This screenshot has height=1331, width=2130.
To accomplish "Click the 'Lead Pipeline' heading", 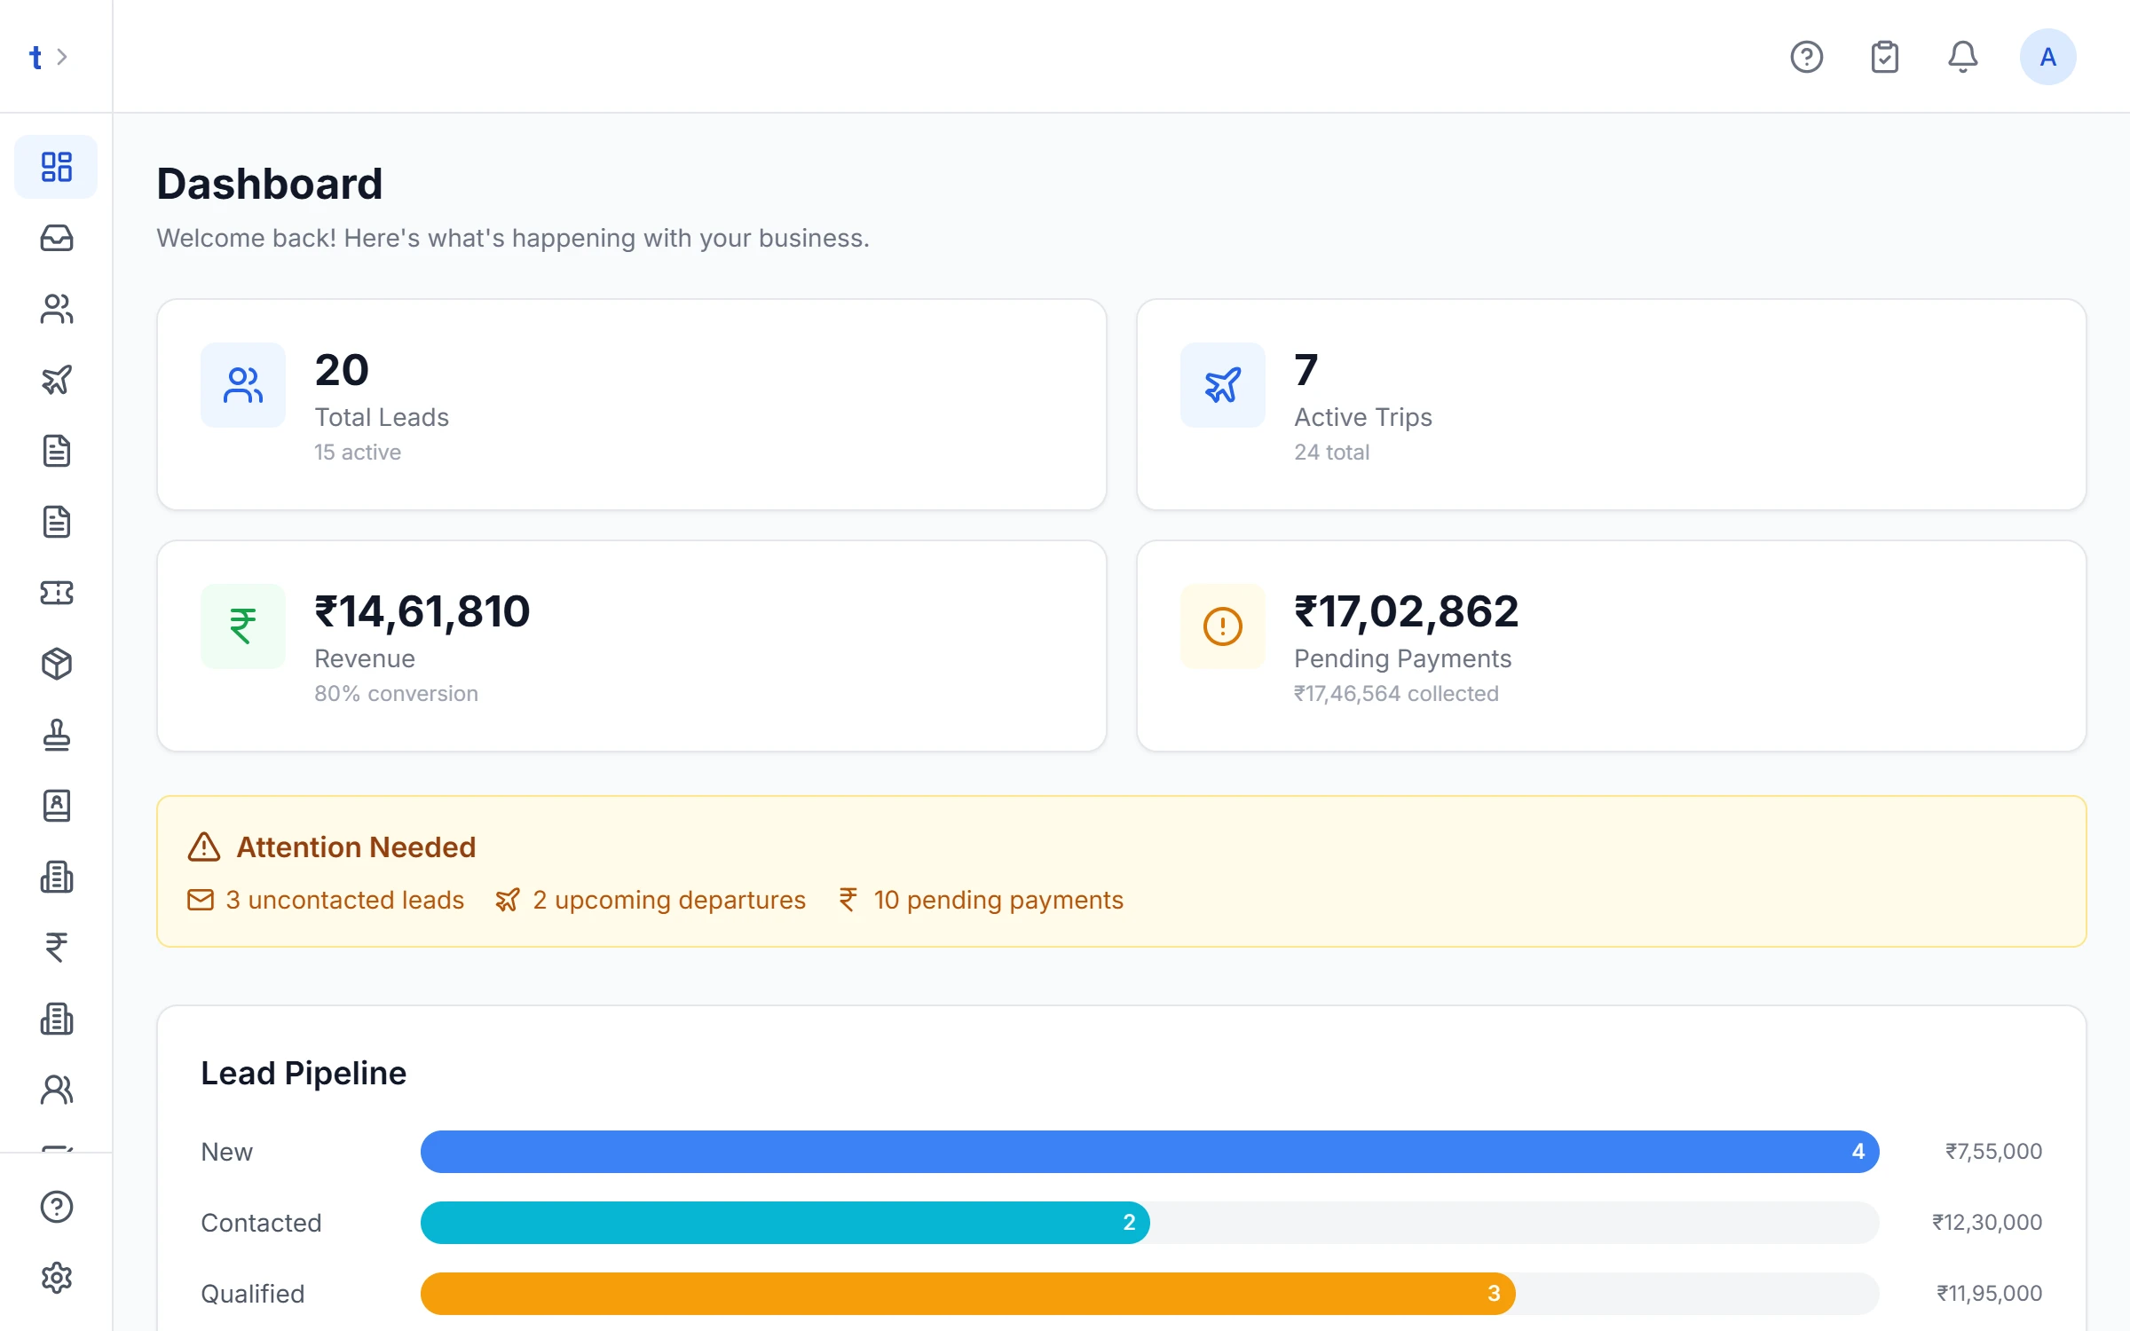I will coord(304,1074).
